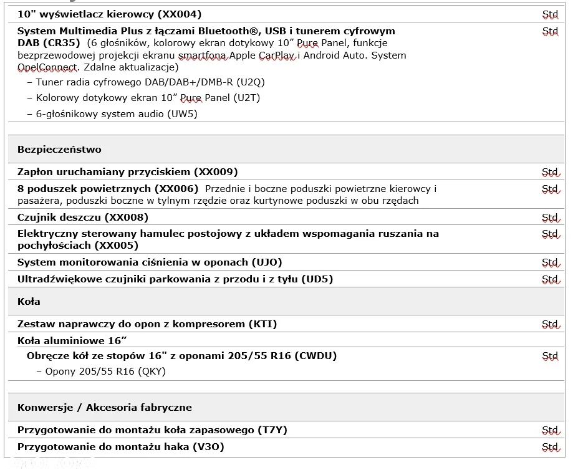Click the "Koła" section header
The height and width of the screenshot is (475, 578).
coord(29,302)
